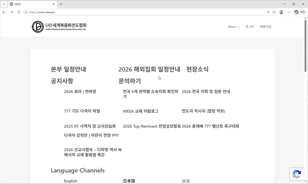Open 2026 해외집회 일정안내
This screenshot has height=184, width=308.
click(149, 69)
